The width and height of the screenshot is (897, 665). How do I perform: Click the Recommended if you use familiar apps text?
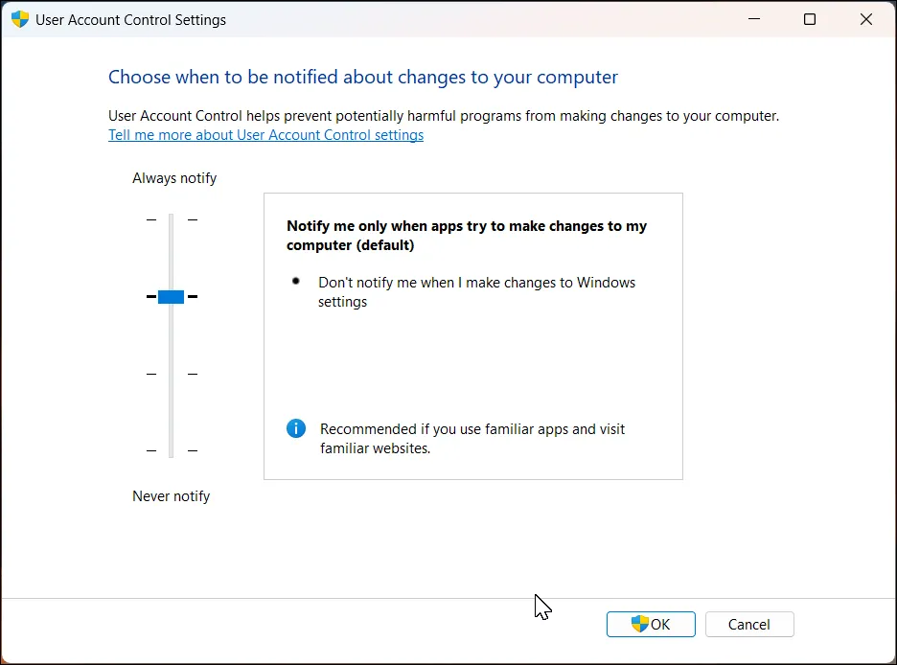point(472,438)
